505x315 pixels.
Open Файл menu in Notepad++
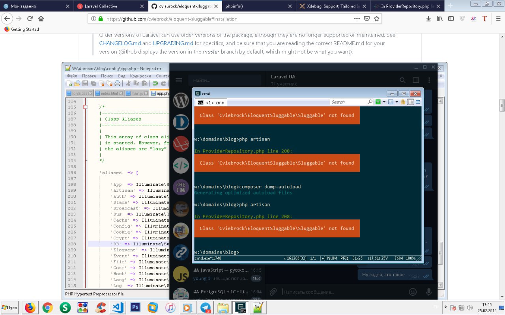pos(72,76)
